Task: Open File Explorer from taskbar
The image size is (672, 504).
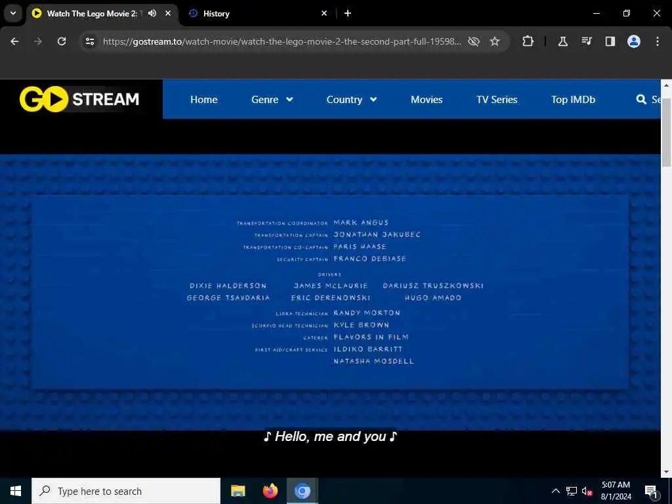Action: click(x=238, y=491)
